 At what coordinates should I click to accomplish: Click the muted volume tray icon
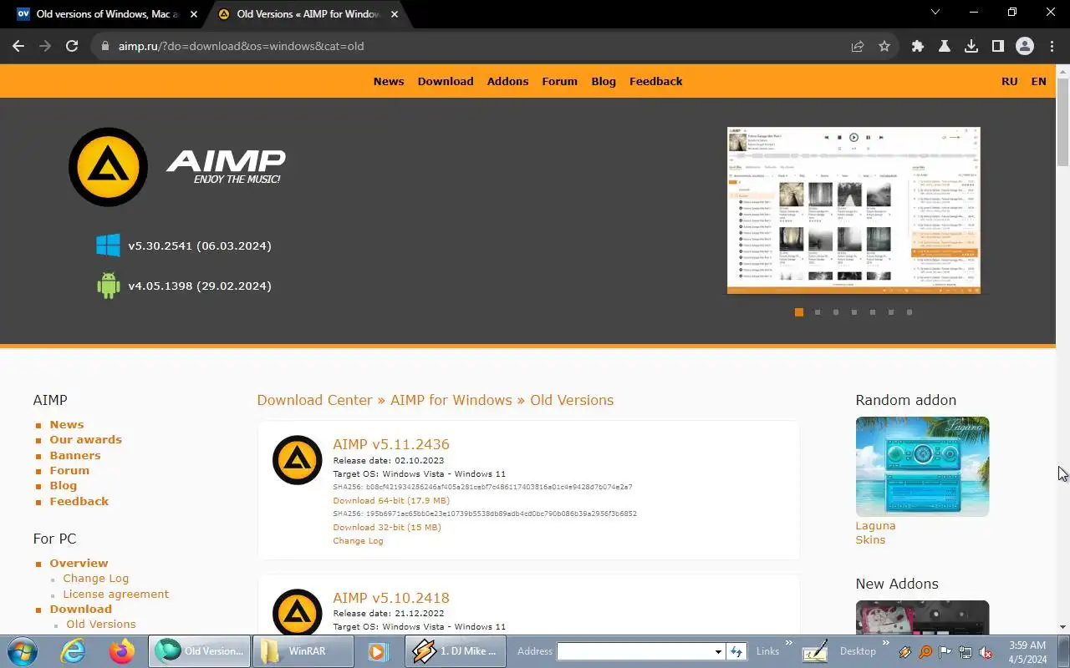point(986,652)
